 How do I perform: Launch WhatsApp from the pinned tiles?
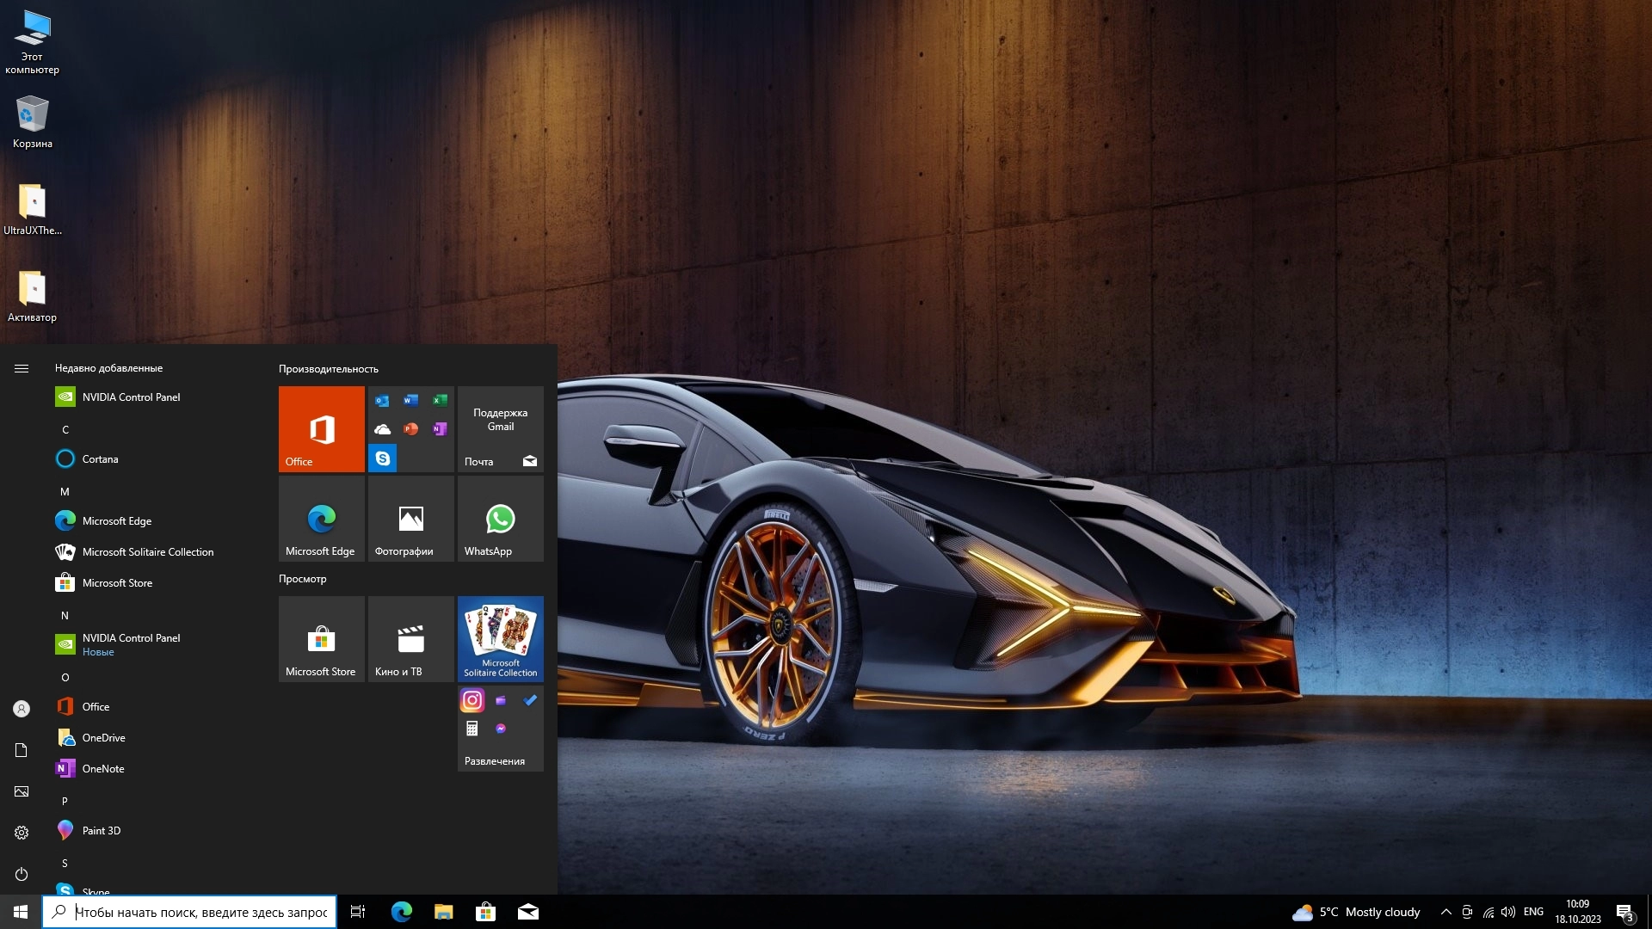[500, 519]
